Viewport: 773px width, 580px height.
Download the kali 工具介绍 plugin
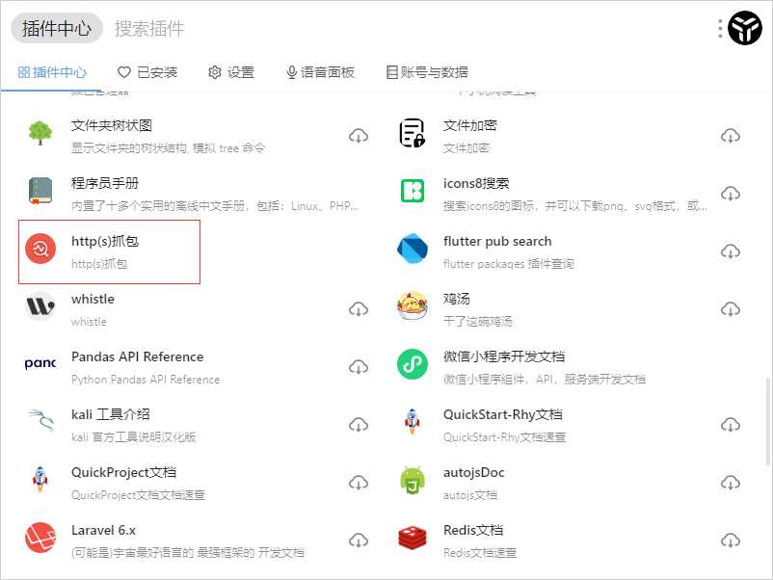click(x=359, y=424)
